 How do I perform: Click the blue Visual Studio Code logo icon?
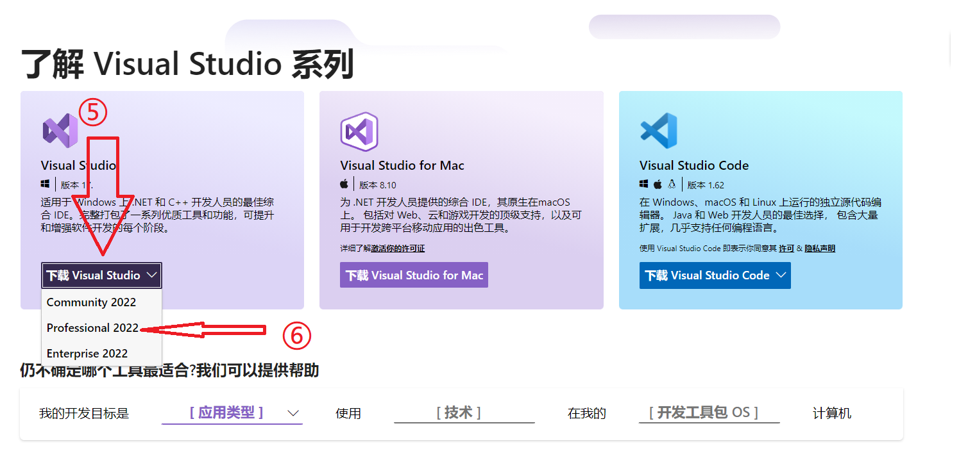pyautogui.click(x=658, y=131)
